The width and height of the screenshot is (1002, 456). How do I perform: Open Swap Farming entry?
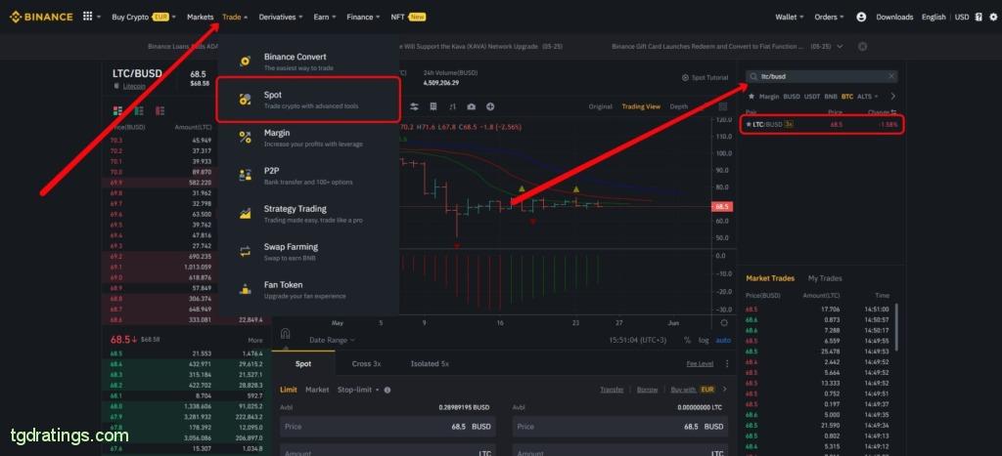coord(308,252)
